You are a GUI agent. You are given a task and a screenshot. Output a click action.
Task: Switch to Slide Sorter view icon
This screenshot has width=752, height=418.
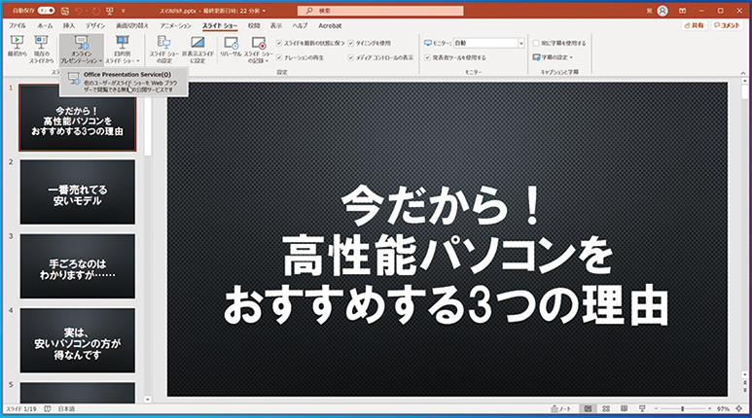tap(606, 409)
